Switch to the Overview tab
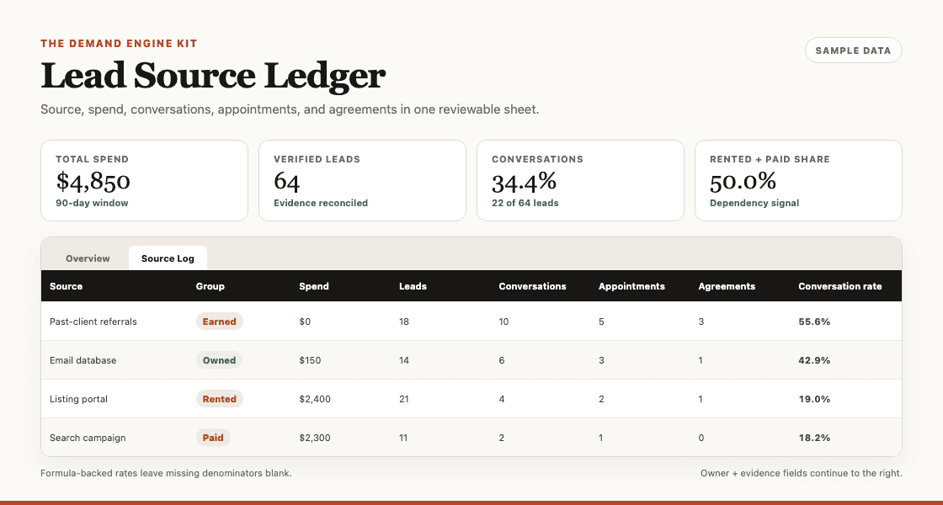943x505 pixels. point(88,258)
